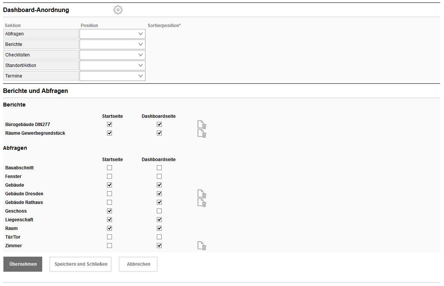Delete the Bürogebäude DIN277 report
Image resolution: width=444 pixels, height=286 pixels.
coord(202,125)
